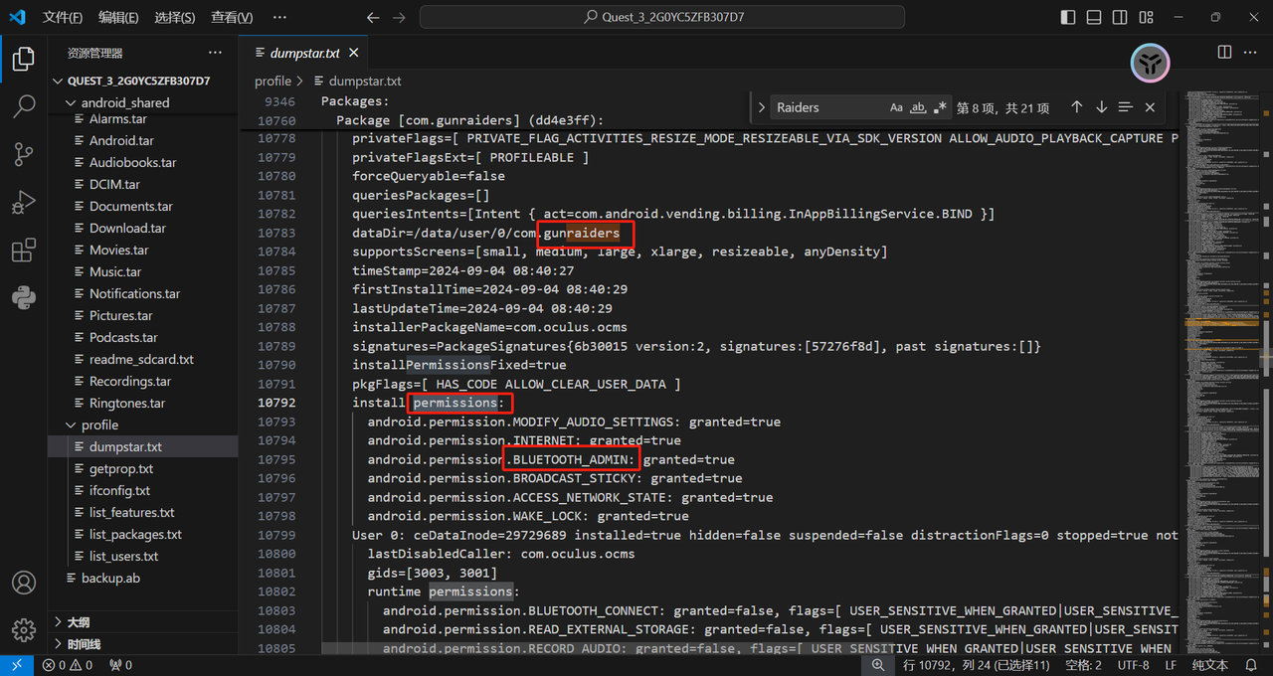Click the round Copilot-style floating icon

[x=1150, y=65]
